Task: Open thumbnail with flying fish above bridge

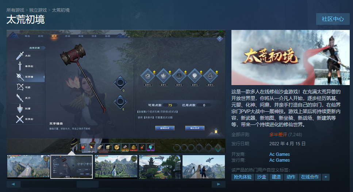Action: pyautogui.click(x=204, y=166)
